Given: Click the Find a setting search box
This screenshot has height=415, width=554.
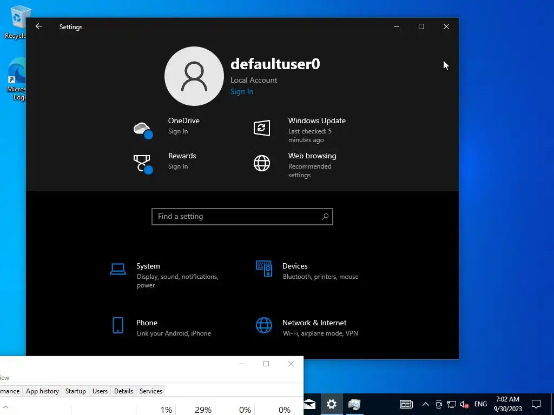Looking at the screenshot, I should (x=242, y=216).
